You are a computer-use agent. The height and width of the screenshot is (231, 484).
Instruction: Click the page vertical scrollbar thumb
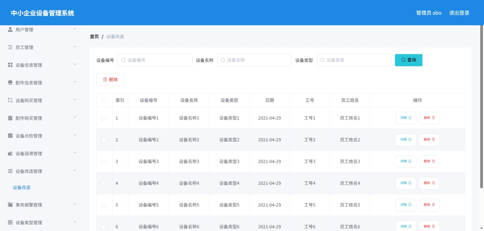point(482,107)
